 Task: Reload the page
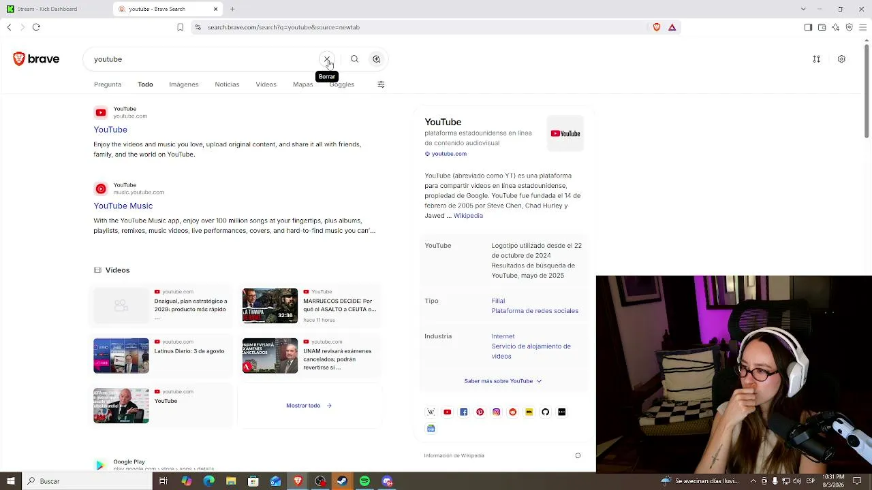(x=36, y=27)
